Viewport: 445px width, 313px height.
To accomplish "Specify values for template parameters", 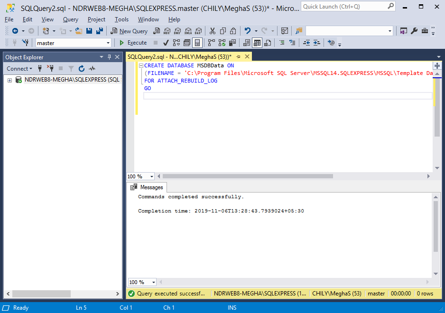I will [331, 43].
